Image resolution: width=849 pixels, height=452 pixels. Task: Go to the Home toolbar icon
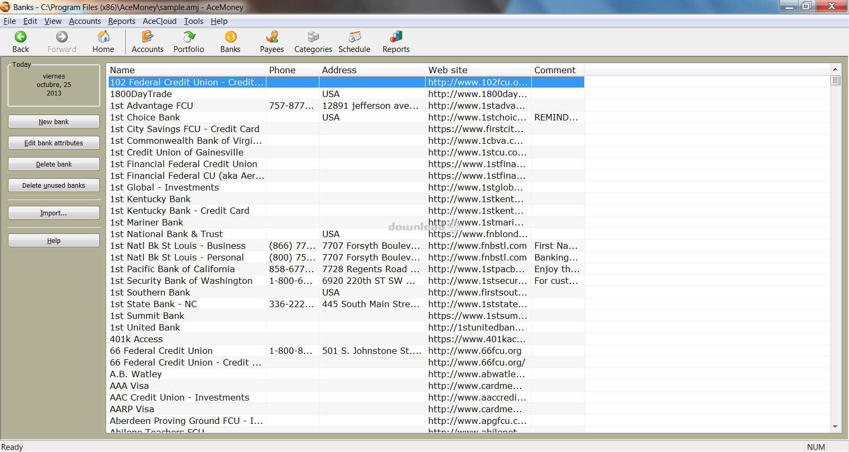pyautogui.click(x=103, y=37)
